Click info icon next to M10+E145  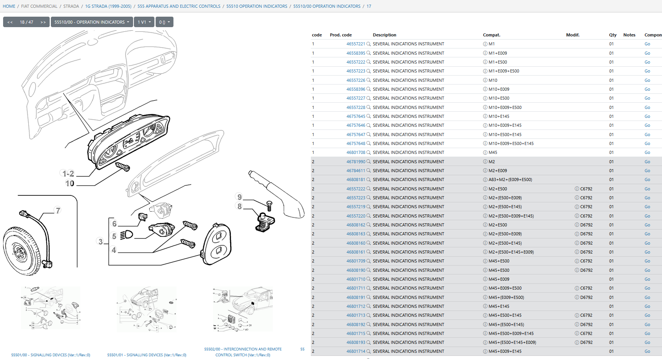485,116
